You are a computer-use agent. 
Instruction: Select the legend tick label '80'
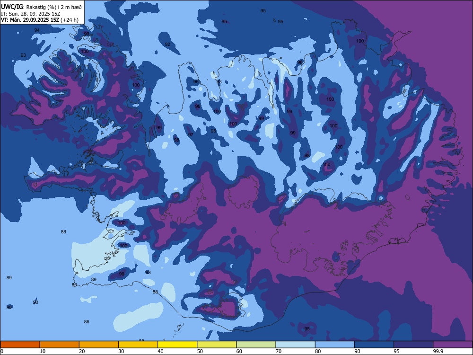click(x=318, y=351)
